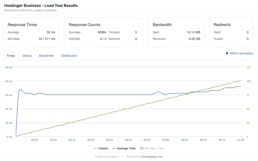This screenshot has width=258, height=161.
Task: Click the Redirects card heading
Action: (x=222, y=25)
